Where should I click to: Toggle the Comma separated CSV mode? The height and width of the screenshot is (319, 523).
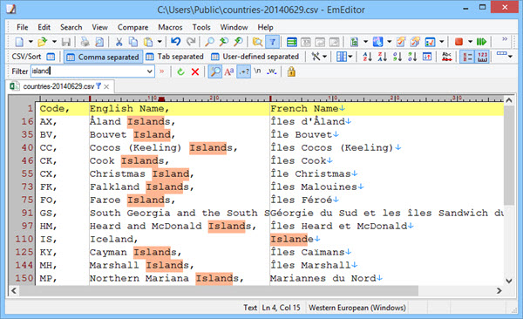coord(103,57)
